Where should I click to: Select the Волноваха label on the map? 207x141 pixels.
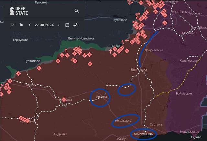coord(139,69)
